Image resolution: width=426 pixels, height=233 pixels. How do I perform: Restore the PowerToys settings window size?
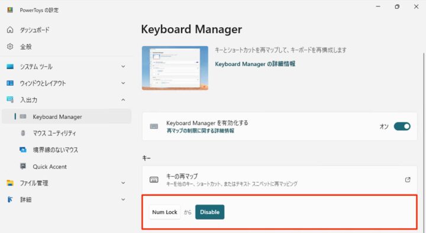(x=397, y=7)
